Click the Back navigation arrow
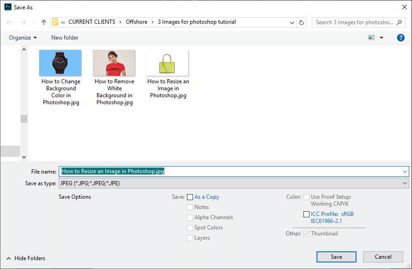Image resolution: width=412 pixels, height=269 pixels. pos(9,22)
